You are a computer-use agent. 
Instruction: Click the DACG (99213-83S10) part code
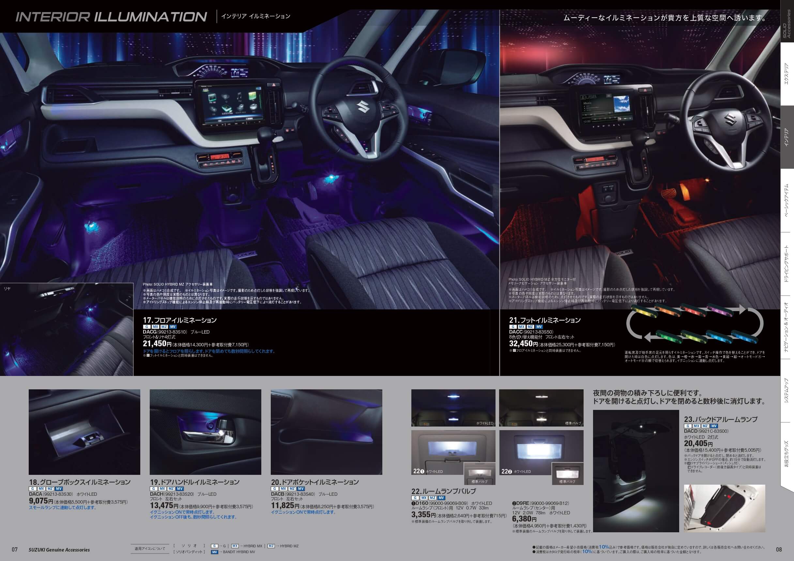165,332
